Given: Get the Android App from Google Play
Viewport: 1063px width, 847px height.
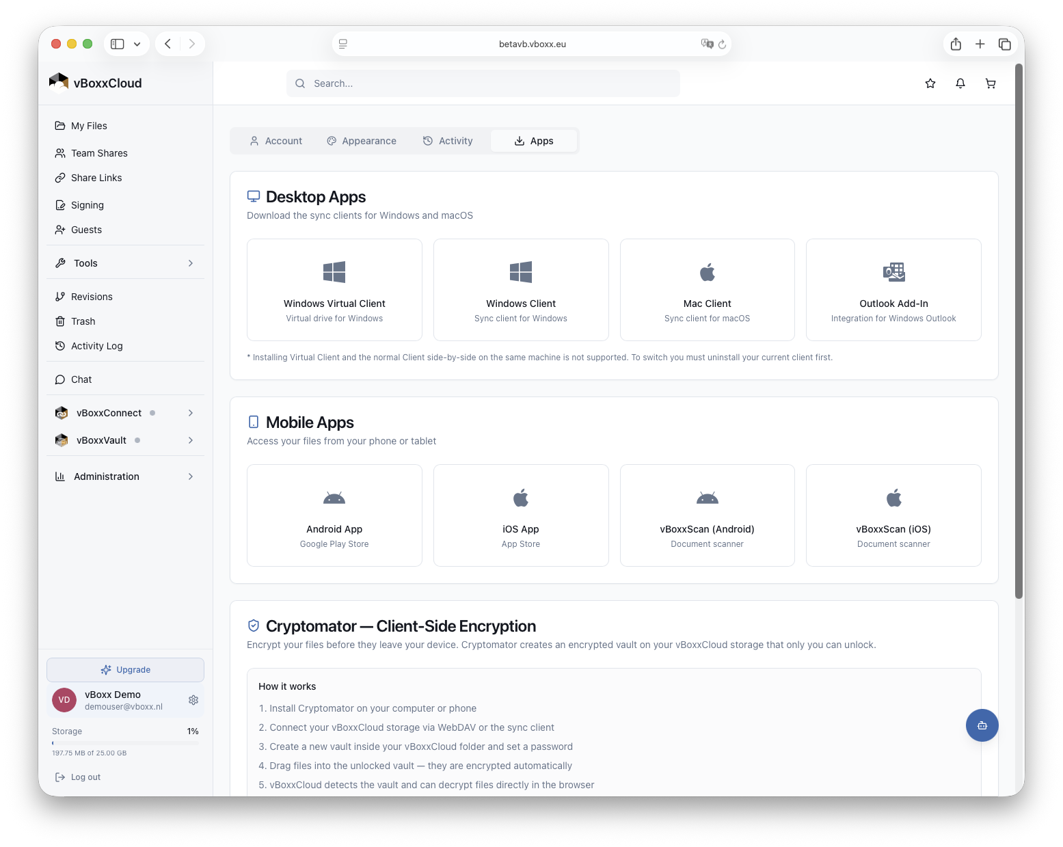Looking at the screenshot, I should click(x=334, y=515).
